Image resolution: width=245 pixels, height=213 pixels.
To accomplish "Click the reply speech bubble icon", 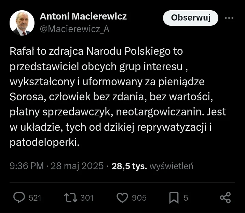I will pyautogui.click(x=19, y=198).
